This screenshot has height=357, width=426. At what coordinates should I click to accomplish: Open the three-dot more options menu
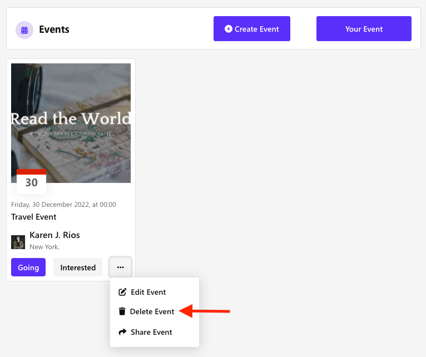tap(120, 267)
